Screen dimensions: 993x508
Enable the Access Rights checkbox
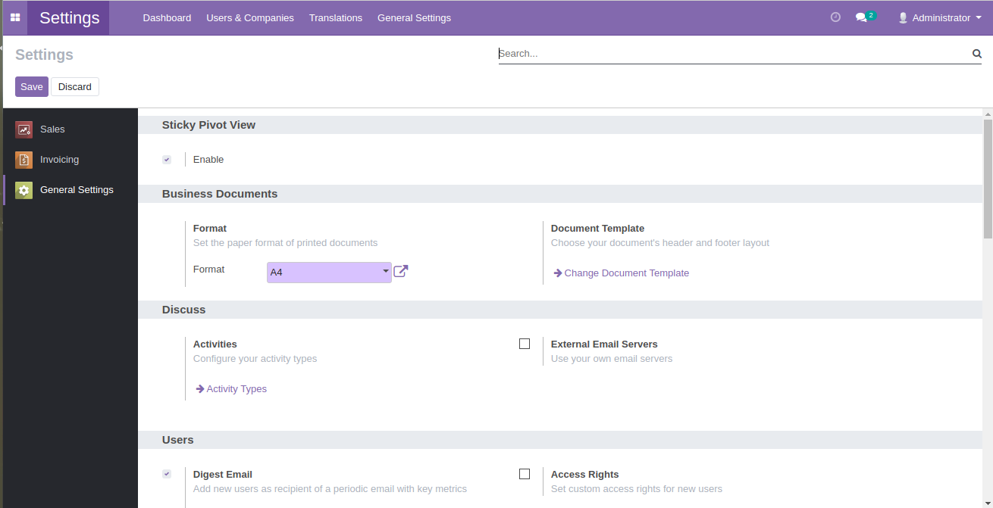(x=525, y=474)
